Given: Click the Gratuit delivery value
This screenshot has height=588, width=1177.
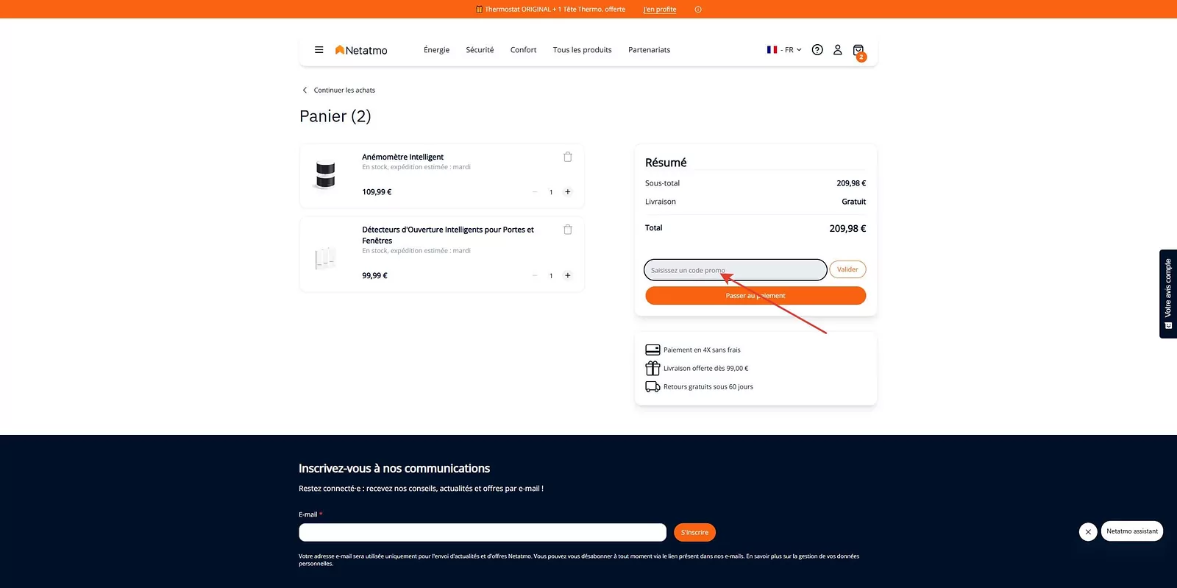Looking at the screenshot, I should point(854,202).
